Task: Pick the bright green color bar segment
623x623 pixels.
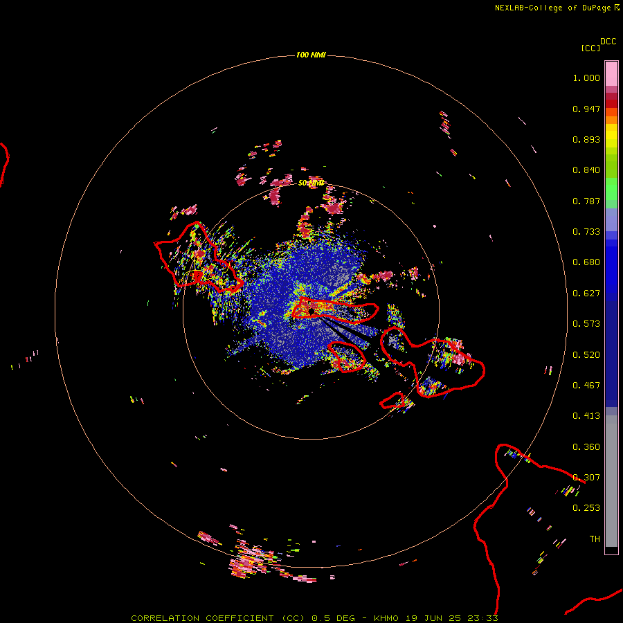Action: click(x=611, y=189)
